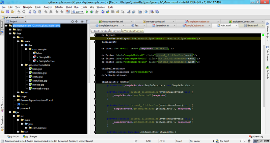Click the Paste toolbar icon
Screen dimensions: 270x143
click(x=40, y=12)
